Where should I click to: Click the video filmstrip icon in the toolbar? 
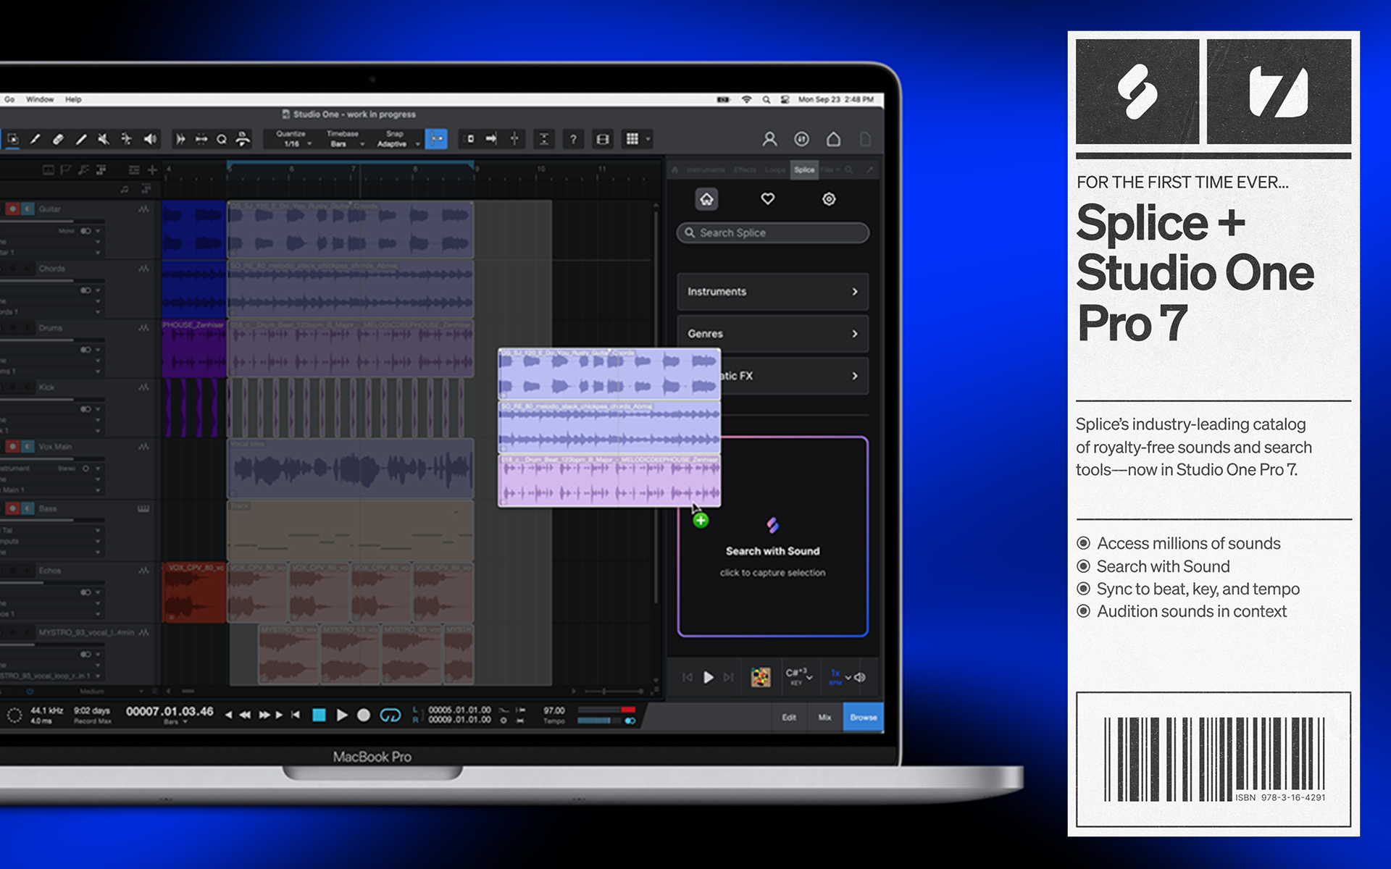point(603,139)
